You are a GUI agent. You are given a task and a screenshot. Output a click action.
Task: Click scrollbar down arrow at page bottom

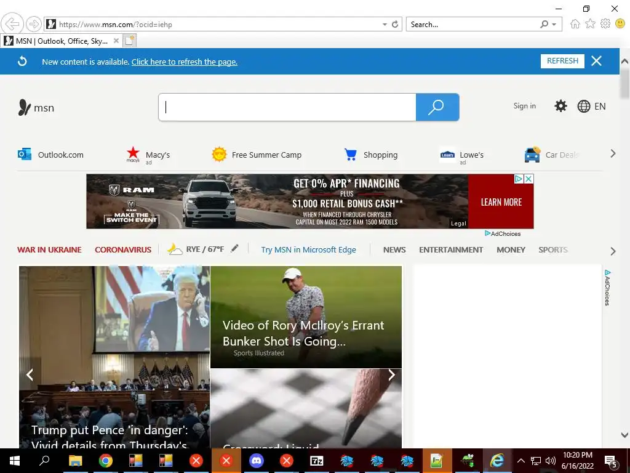tap(625, 435)
